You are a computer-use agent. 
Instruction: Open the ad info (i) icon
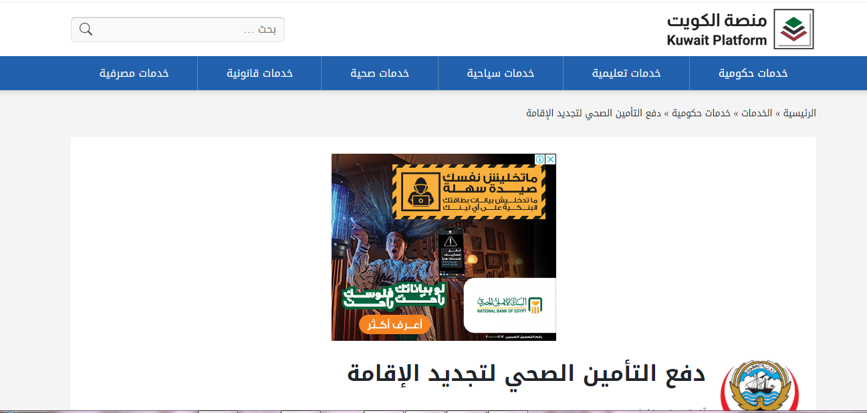(539, 160)
